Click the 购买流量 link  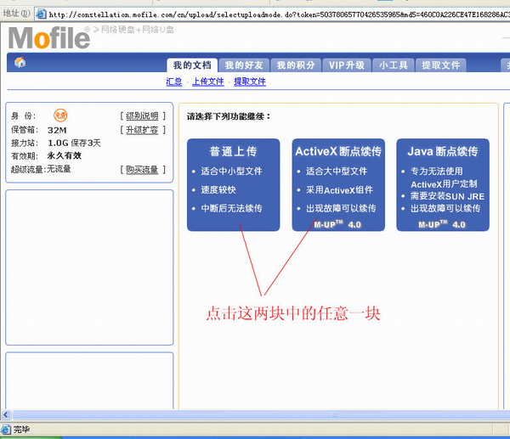point(142,170)
